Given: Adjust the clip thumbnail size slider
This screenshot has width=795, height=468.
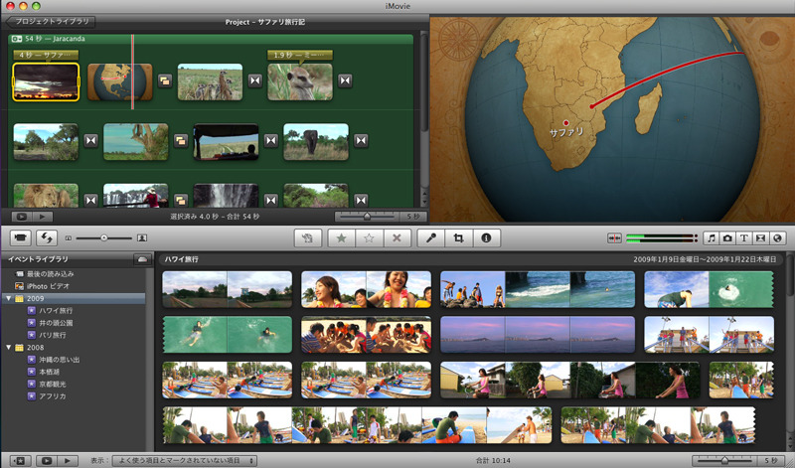Looking at the screenshot, I should click(104, 237).
